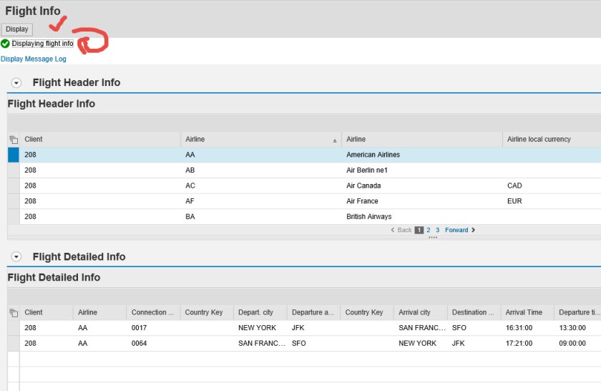Collapse the Flight Detailed Info section
Image resolution: width=601 pixels, height=391 pixels.
click(x=16, y=257)
